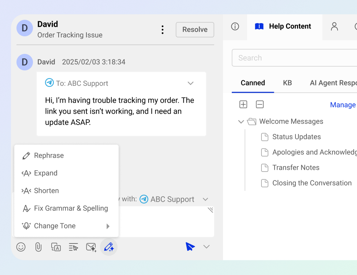Image resolution: width=357 pixels, height=275 pixels.
Task: Switch to the KB tab
Action: [287, 83]
